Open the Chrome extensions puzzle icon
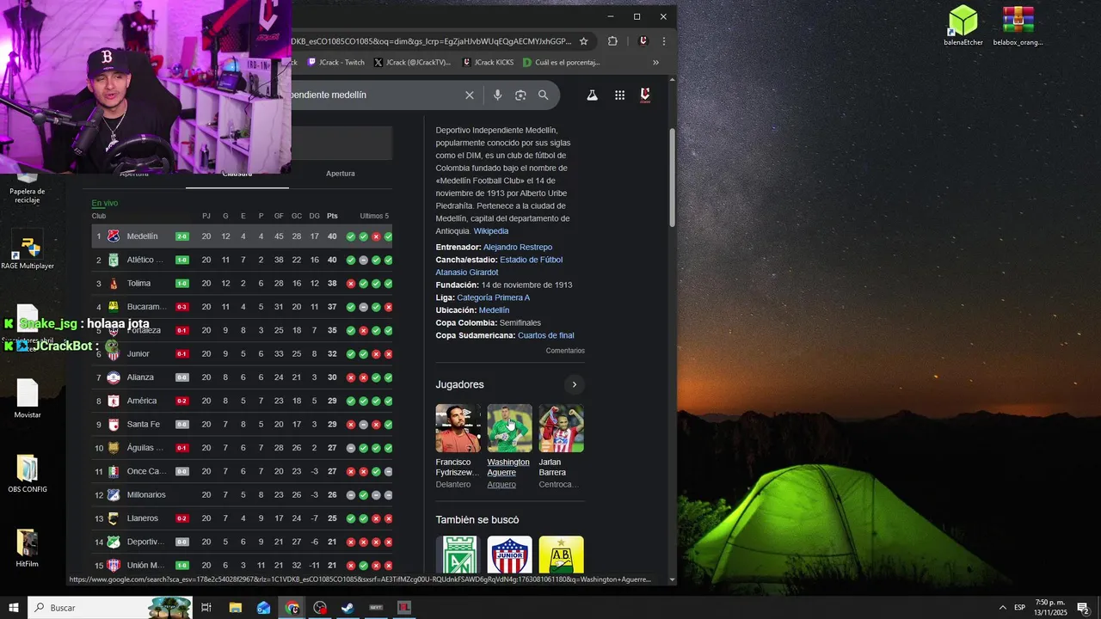The width and height of the screenshot is (1101, 619). [612, 41]
